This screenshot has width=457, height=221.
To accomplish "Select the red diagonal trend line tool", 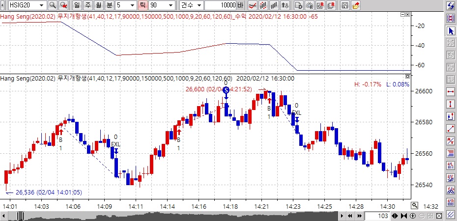I will pyautogui.click(x=450, y=129).
